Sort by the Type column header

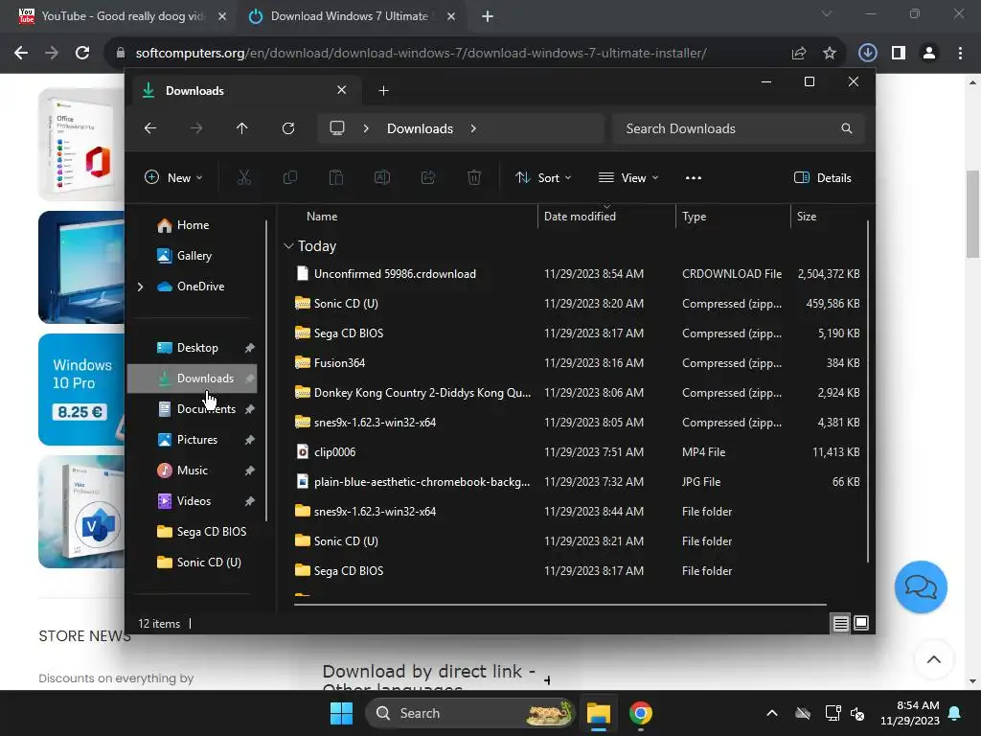(695, 217)
